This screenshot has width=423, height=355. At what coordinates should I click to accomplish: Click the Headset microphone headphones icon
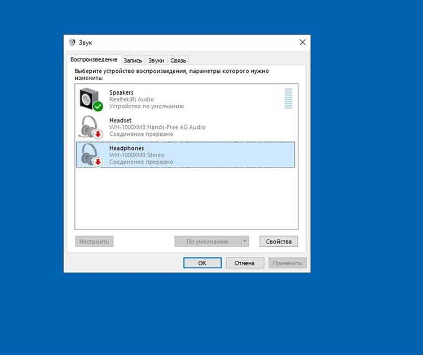point(89,126)
